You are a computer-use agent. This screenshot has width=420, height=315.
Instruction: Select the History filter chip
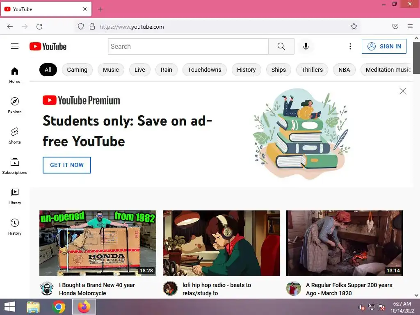pos(247,70)
